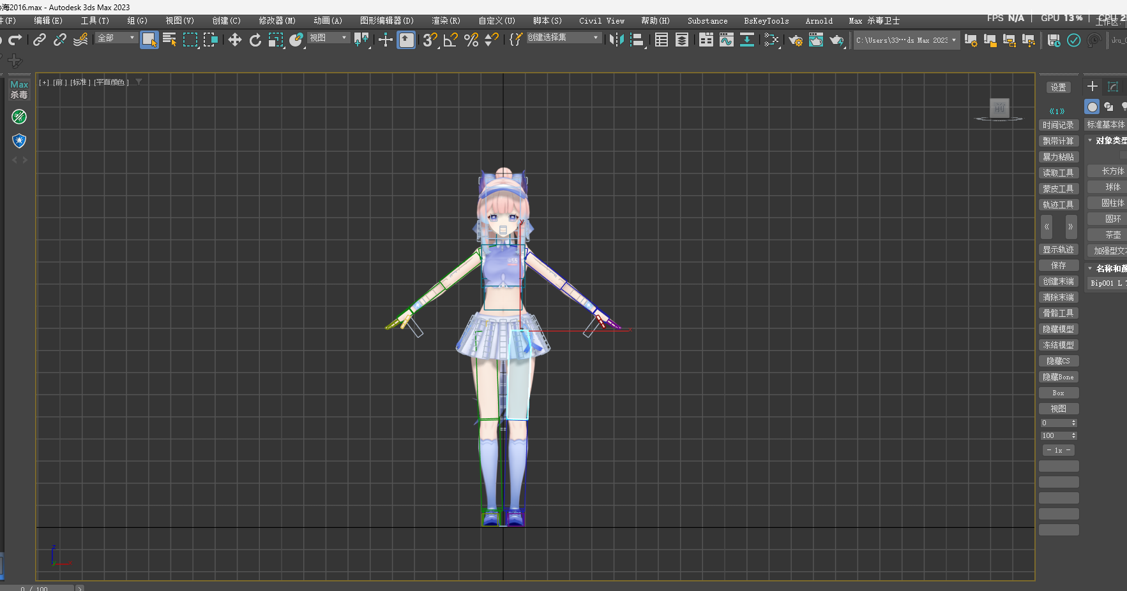This screenshot has height=591, width=1127.
Task: Click the Unlink Selection broken-chain icon
Action: point(60,40)
